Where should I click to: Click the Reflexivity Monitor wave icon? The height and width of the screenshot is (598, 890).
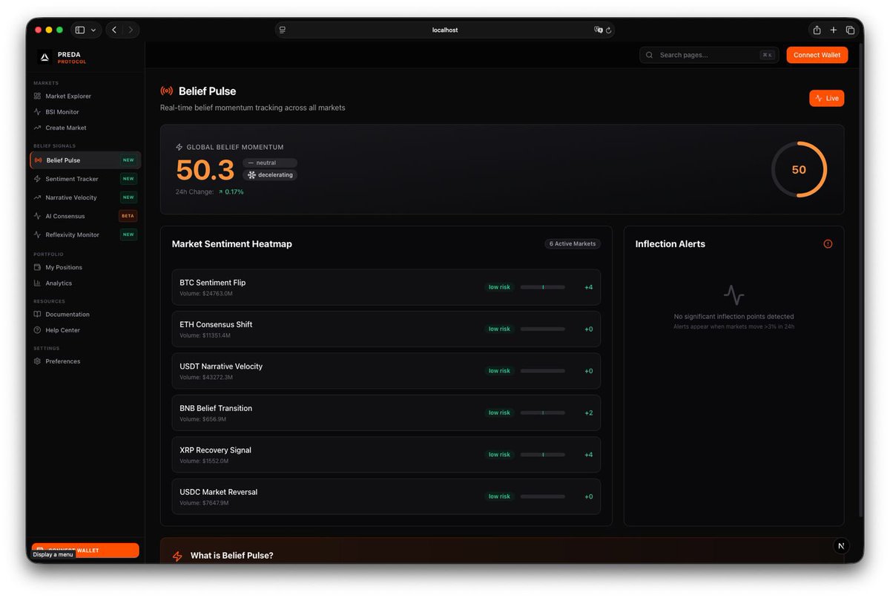click(38, 234)
